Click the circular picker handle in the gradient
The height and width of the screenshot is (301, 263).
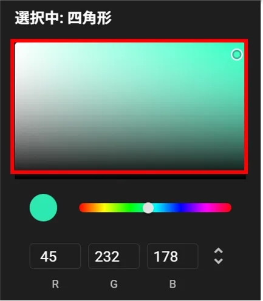pos(237,55)
